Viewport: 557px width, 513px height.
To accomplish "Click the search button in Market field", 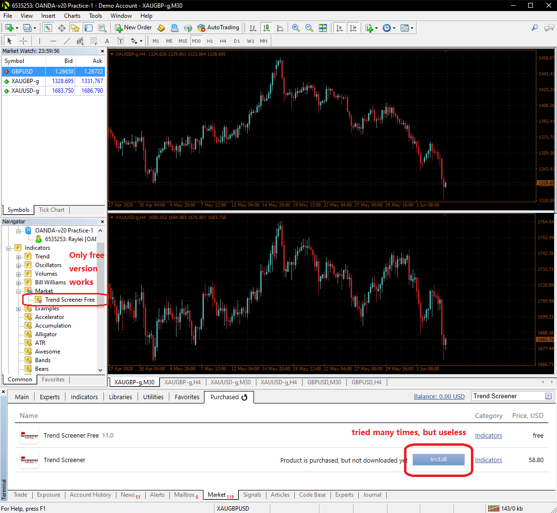I will point(549,396).
